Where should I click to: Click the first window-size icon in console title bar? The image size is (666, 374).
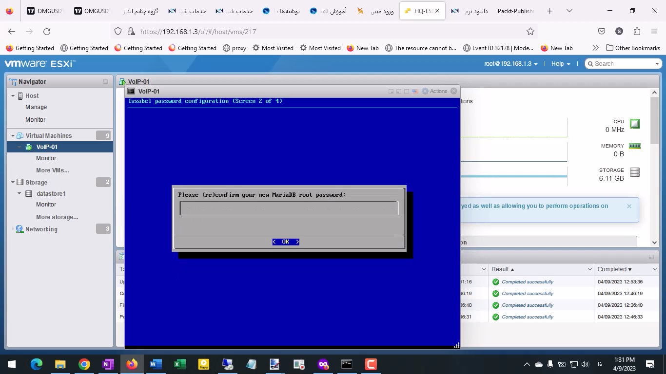(391, 91)
